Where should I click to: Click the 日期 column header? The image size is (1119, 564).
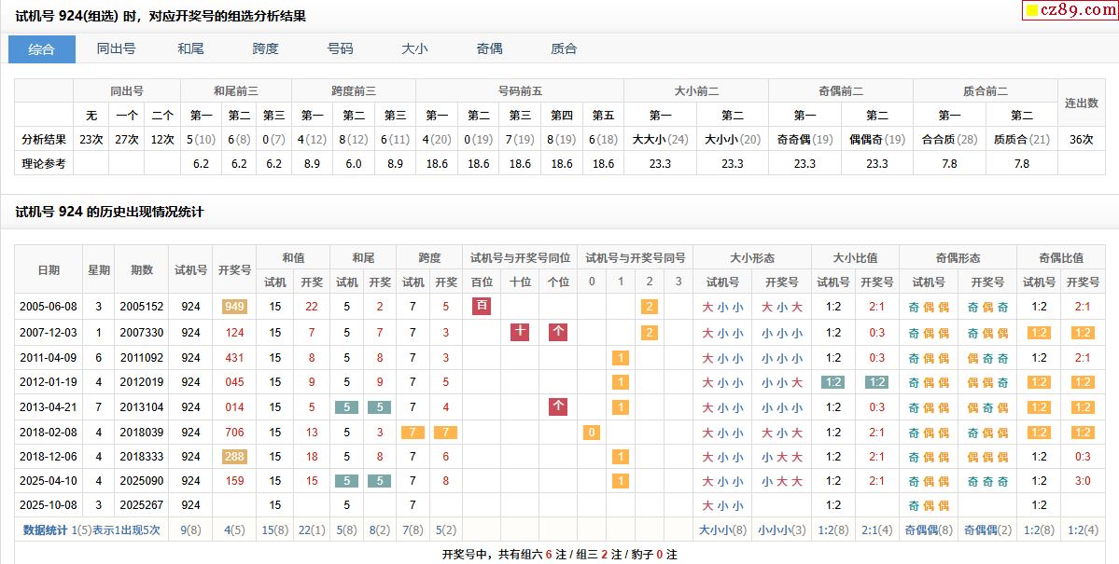49,269
